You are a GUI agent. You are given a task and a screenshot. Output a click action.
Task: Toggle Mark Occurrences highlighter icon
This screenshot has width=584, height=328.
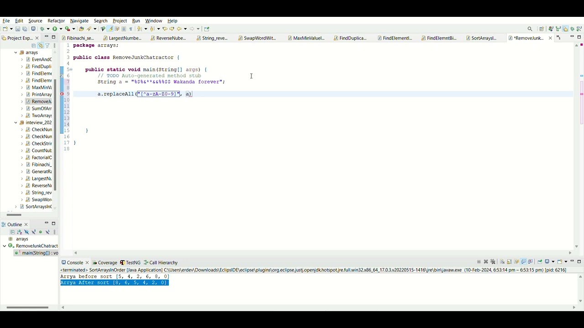click(x=110, y=29)
